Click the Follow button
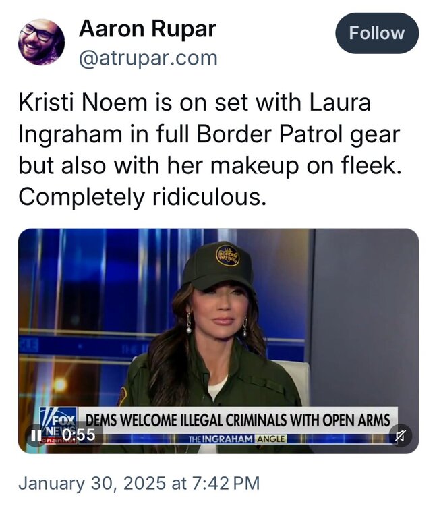This screenshot has width=437, height=506. click(x=377, y=33)
